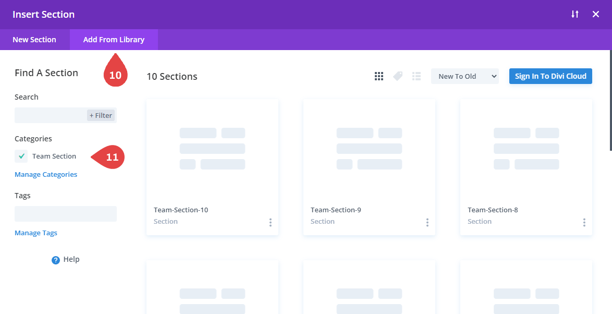This screenshot has width=612, height=314.
Task: Click the Tags input field
Action: [66, 214]
